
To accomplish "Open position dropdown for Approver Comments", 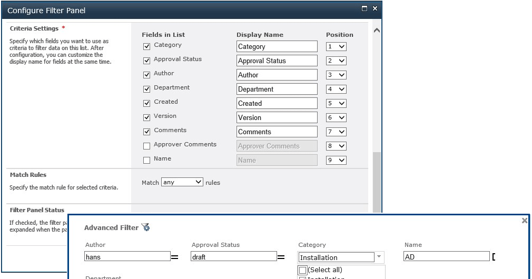I will (x=336, y=146).
